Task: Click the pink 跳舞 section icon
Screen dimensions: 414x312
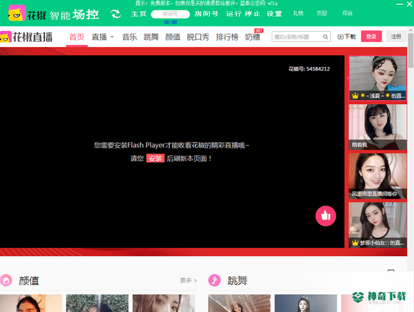Action: click(214, 280)
